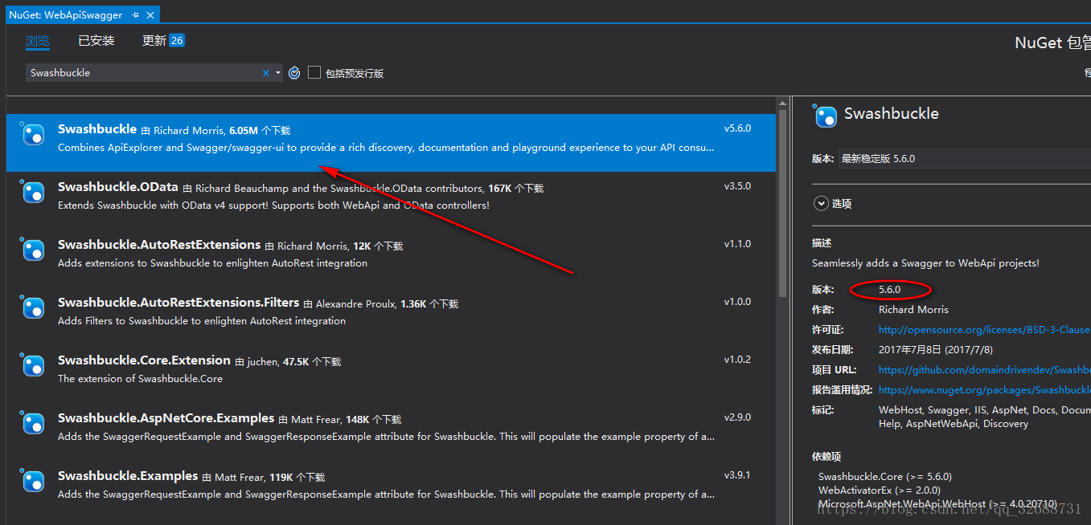Select the Swashbuckle by Richard Morris title
This screenshot has width=1091, height=525.
click(97, 129)
